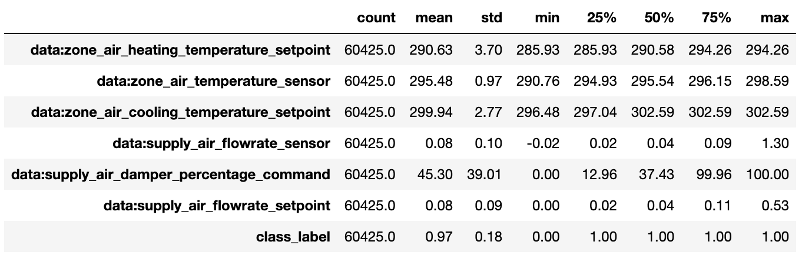Image resolution: width=802 pixels, height=255 pixels.
Task: Click the zone_air_heating_temperature_setpoint row label
Action: 180,50
